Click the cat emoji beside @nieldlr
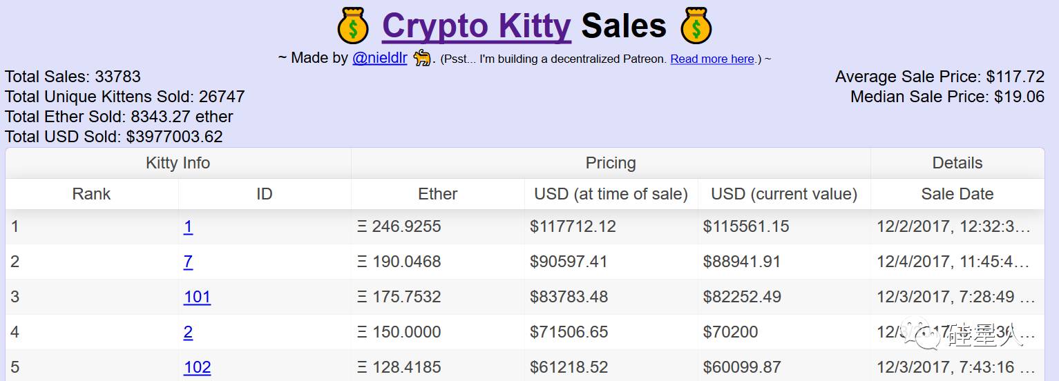Viewport: 1059px width, 381px height. 421,58
